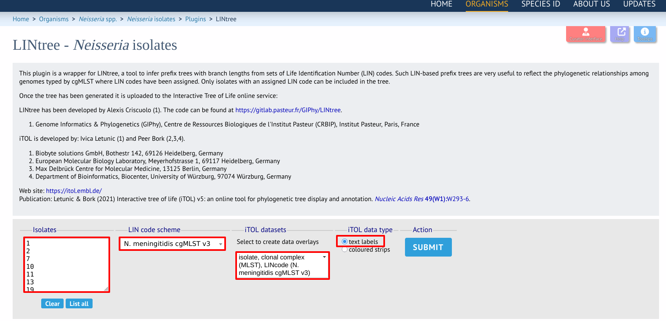Follow the Home breadcrumb link

pyautogui.click(x=21, y=19)
